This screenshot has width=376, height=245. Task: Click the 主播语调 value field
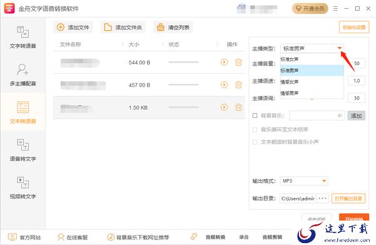pyautogui.click(x=357, y=98)
